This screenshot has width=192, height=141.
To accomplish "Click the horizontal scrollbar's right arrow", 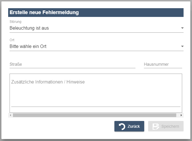I will point(181,115).
